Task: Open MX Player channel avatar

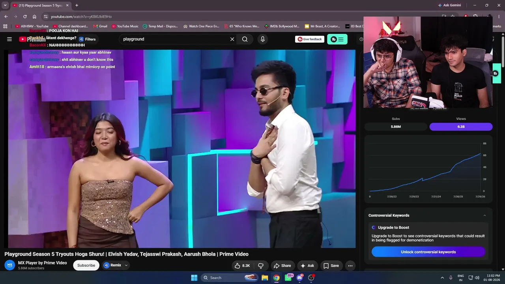Action: tap(10, 265)
